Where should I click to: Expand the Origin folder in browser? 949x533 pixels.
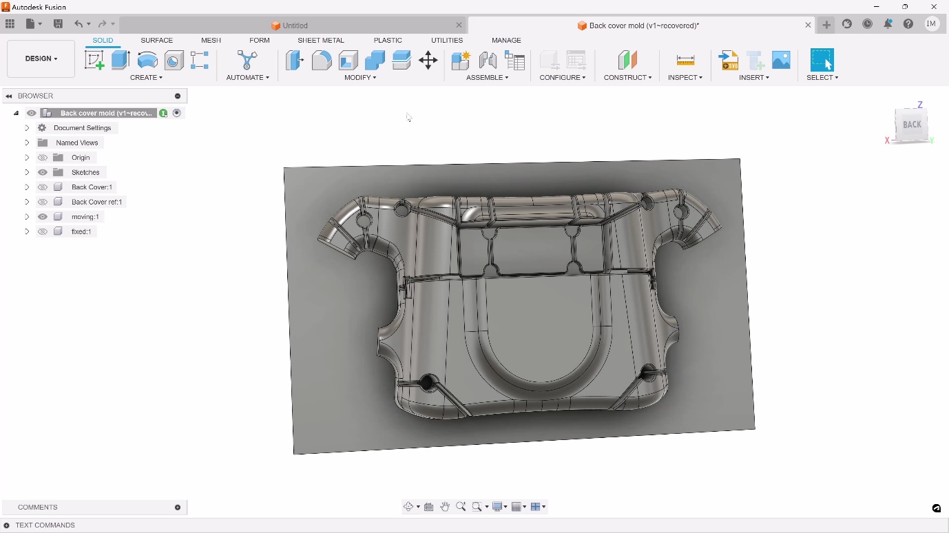click(27, 157)
